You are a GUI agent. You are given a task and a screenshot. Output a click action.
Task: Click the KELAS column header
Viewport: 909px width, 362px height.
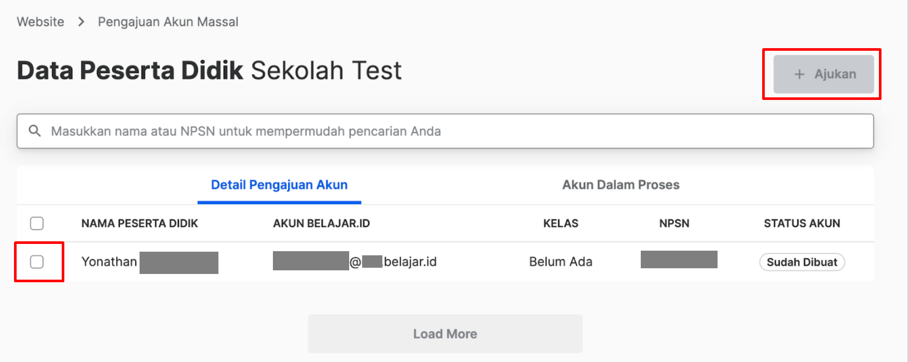(561, 223)
